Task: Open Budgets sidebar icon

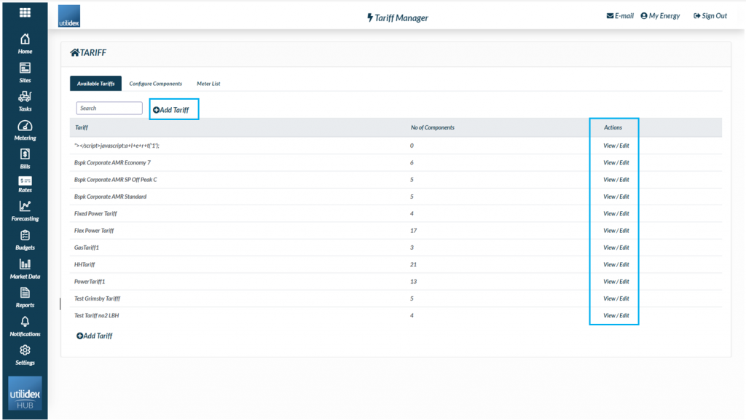Action: [25, 239]
